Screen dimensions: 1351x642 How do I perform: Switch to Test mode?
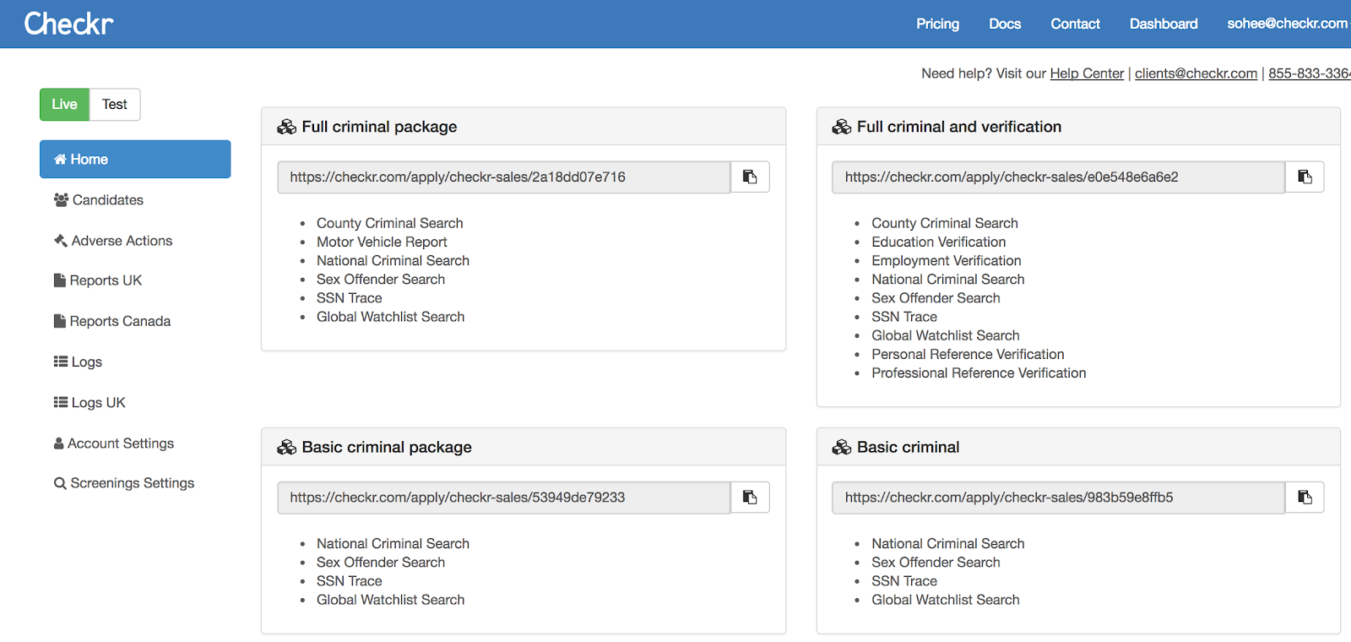tap(115, 105)
